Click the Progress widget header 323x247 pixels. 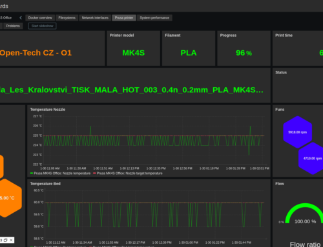point(228,35)
